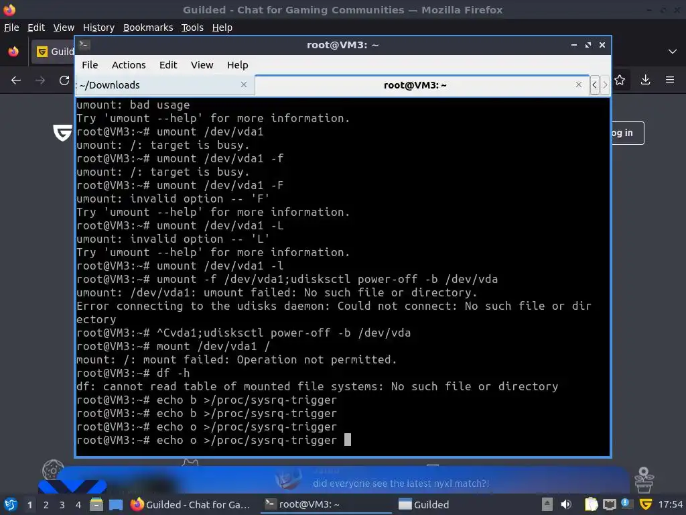
Task: Click 'did everyone see the latest nyxl match?!' message
Action: coord(401,483)
